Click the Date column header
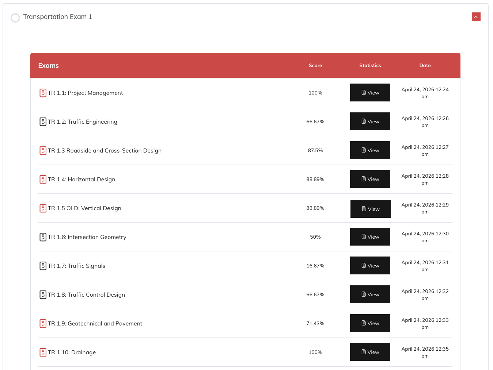This screenshot has height=370, width=493. pos(425,66)
